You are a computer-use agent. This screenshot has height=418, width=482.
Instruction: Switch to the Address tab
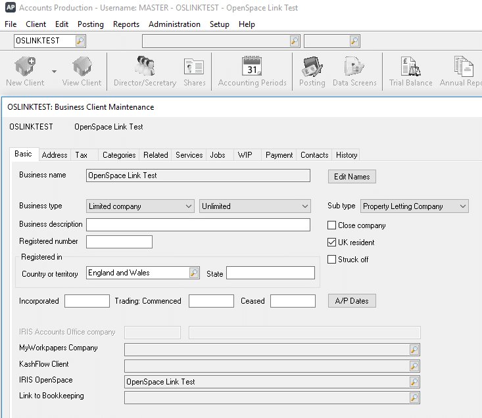(55, 155)
